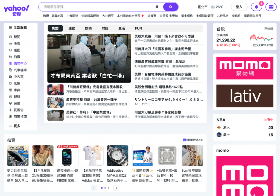
Task: Open headline 美股全倒遭血洗 道瓊暴跌1679點
Action: [159, 87]
